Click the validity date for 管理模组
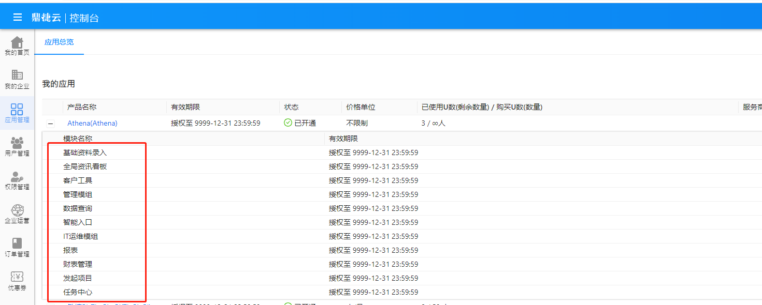 coord(373,194)
